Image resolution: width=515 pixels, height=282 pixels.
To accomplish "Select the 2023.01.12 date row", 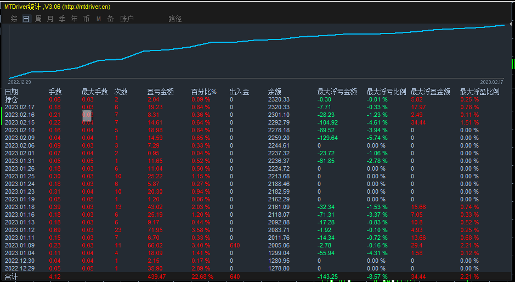I will point(20,230).
